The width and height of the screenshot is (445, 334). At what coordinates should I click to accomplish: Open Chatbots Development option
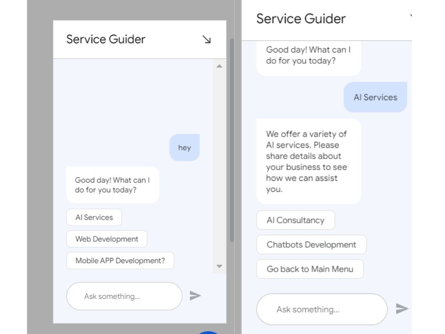pyautogui.click(x=311, y=244)
